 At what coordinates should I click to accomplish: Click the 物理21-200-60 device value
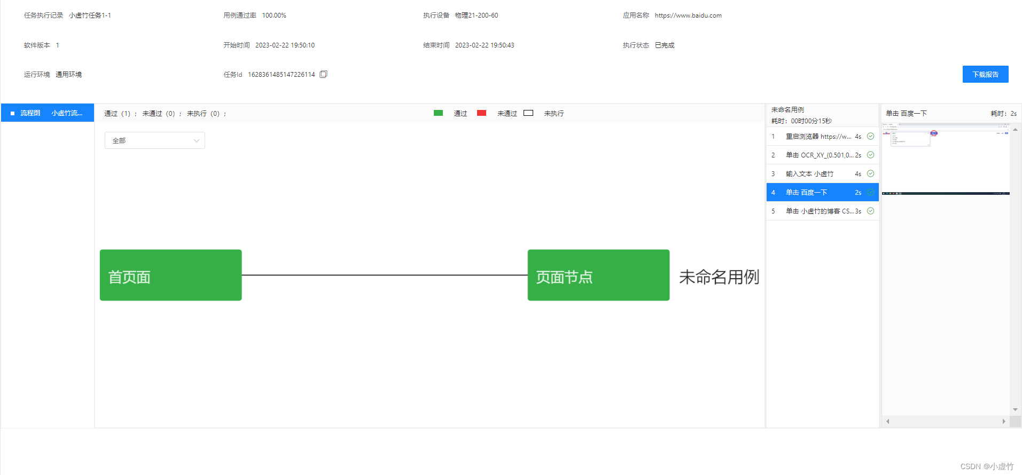[477, 15]
